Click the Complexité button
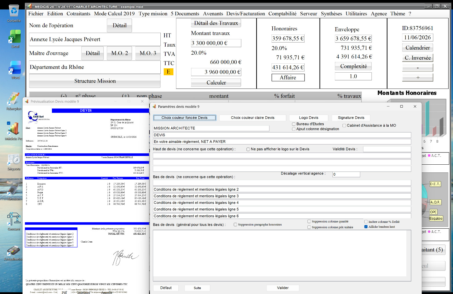453x294 pixels. click(354, 66)
